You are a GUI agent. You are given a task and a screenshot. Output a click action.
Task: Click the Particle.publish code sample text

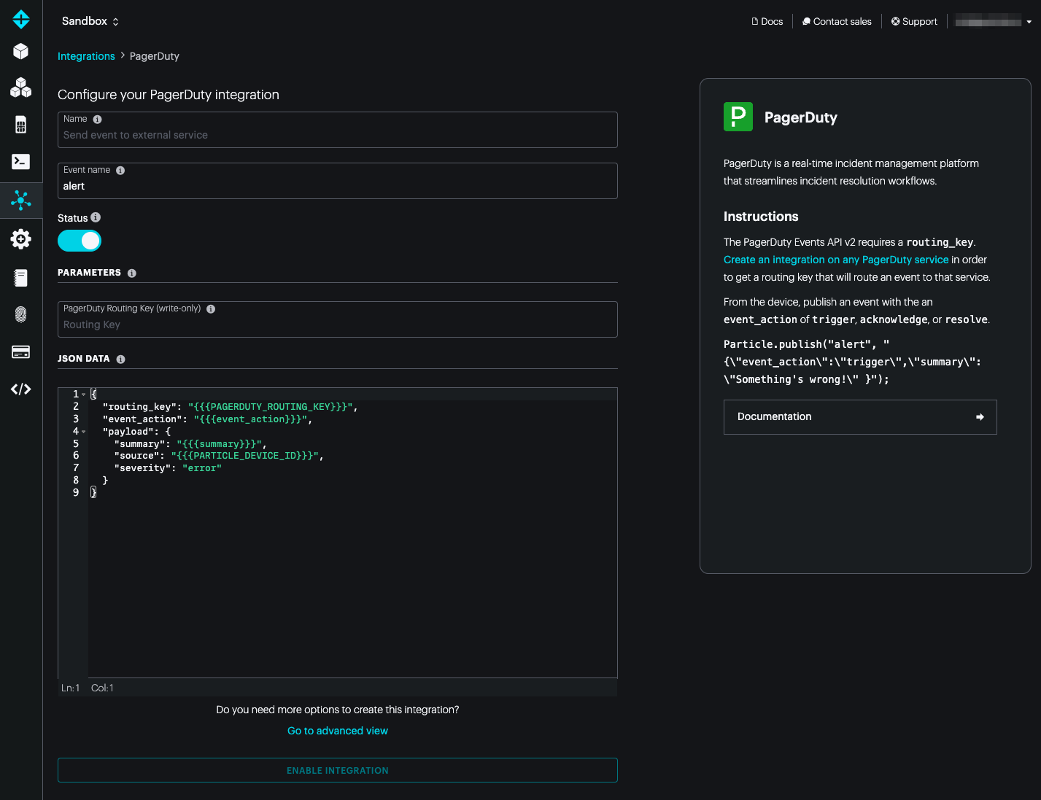[852, 362]
